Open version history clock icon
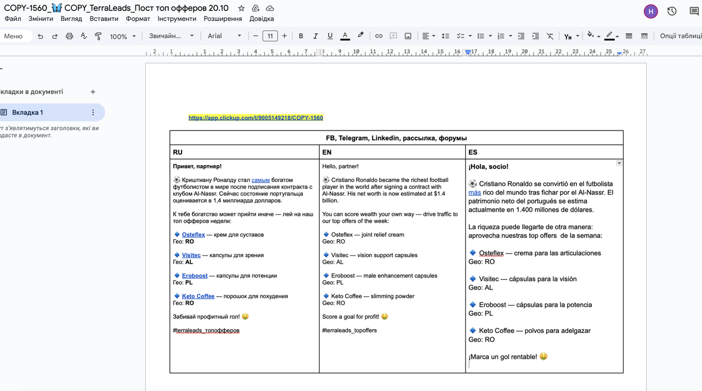702x391 pixels. pos(672,11)
